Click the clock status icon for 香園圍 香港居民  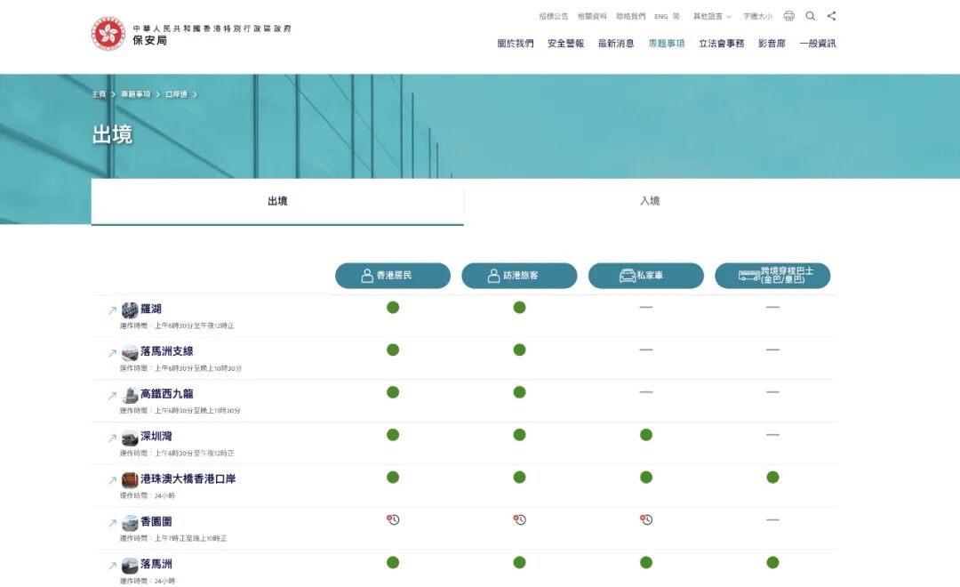pyautogui.click(x=393, y=519)
